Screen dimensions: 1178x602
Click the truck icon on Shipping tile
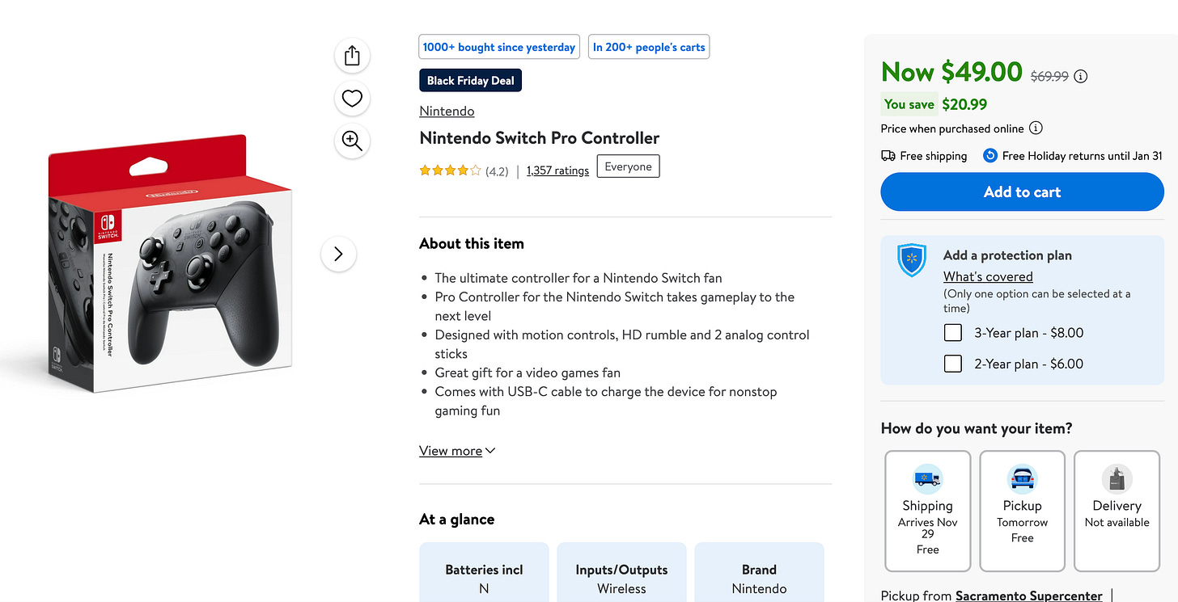click(927, 478)
